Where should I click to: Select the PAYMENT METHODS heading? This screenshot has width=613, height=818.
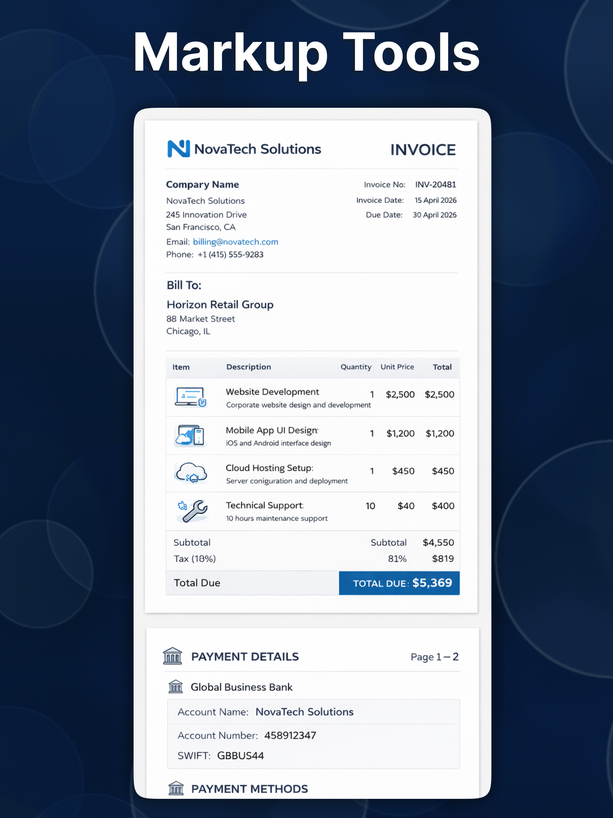pyautogui.click(x=250, y=789)
